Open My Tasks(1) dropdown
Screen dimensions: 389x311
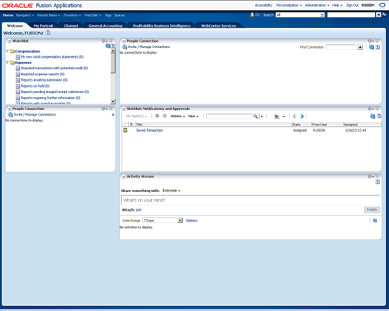pyautogui.click(x=136, y=116)
